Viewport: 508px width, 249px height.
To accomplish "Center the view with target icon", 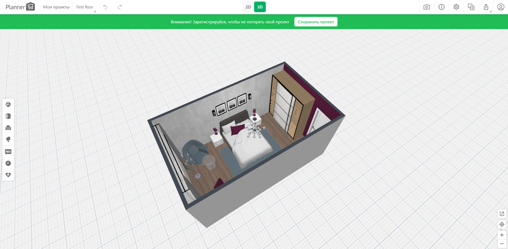I will [502, 224].
